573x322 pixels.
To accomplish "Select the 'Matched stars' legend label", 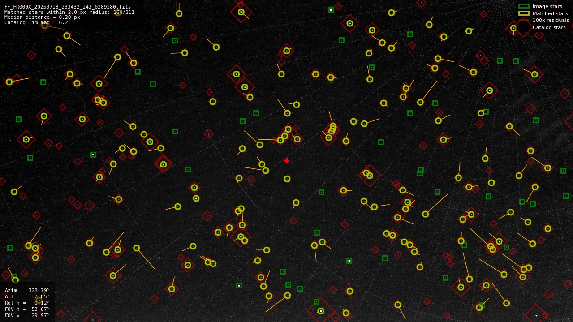I will (550, 13).
